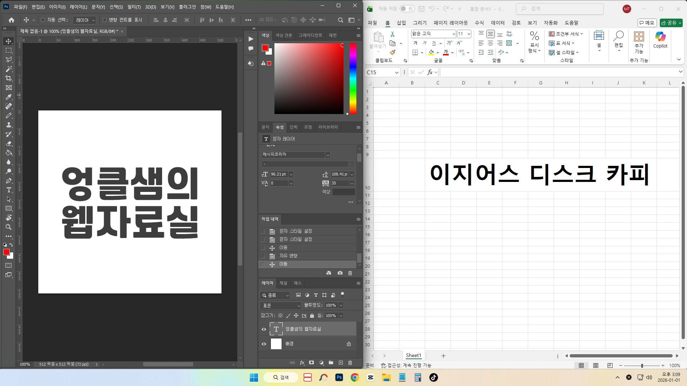Select the Crop tool
Screen dimensions: 687x386
click(9, 79)
